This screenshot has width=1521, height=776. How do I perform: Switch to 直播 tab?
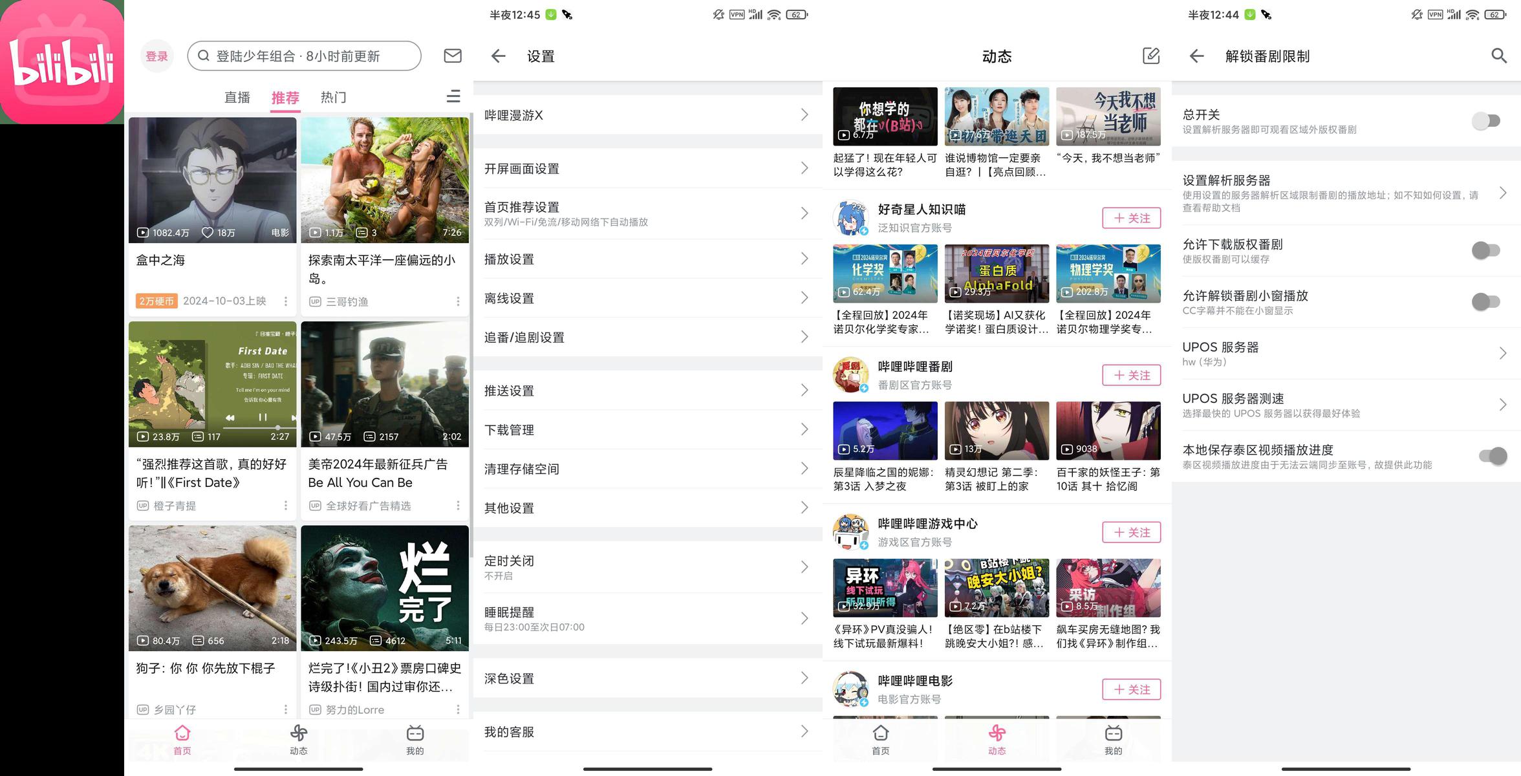[237, 98]
